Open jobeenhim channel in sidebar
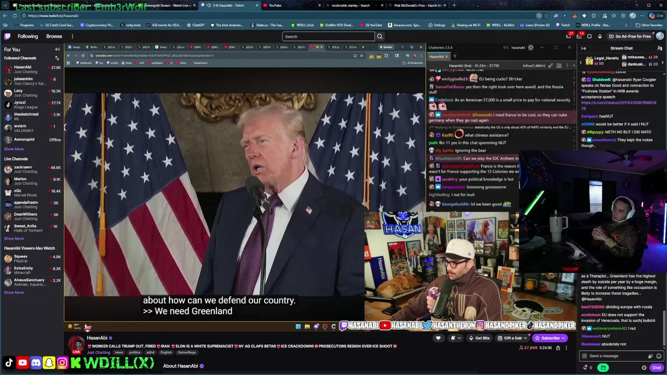The width and height of the screenshot is (667, 375). 31,81
